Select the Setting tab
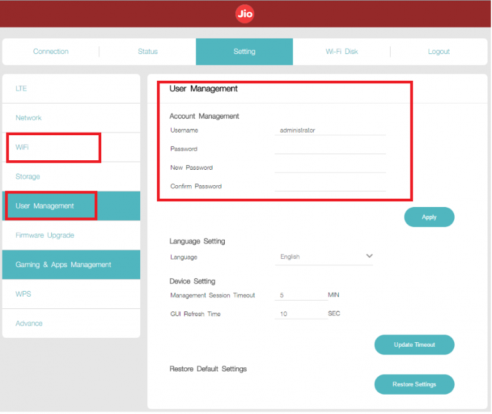The height and width of the screenshot is (414, 492). coord(244,51)
